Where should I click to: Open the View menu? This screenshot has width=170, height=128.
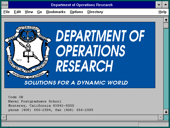29,12
